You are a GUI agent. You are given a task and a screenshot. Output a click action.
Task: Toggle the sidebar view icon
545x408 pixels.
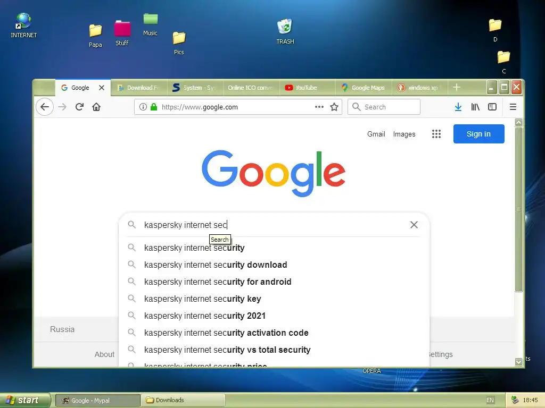click(x=492, y=107)
